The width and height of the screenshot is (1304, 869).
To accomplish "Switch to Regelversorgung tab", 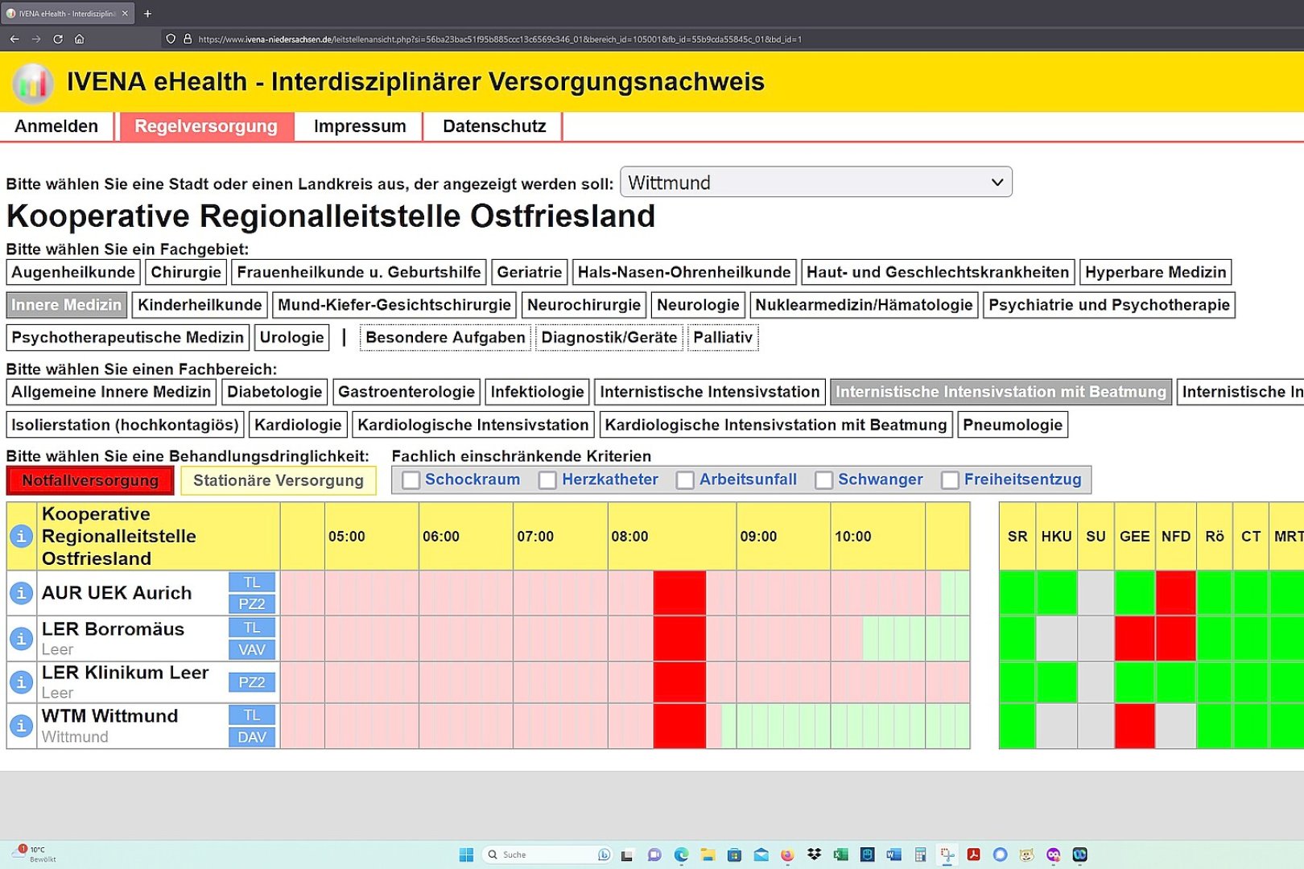I will 206,126.
